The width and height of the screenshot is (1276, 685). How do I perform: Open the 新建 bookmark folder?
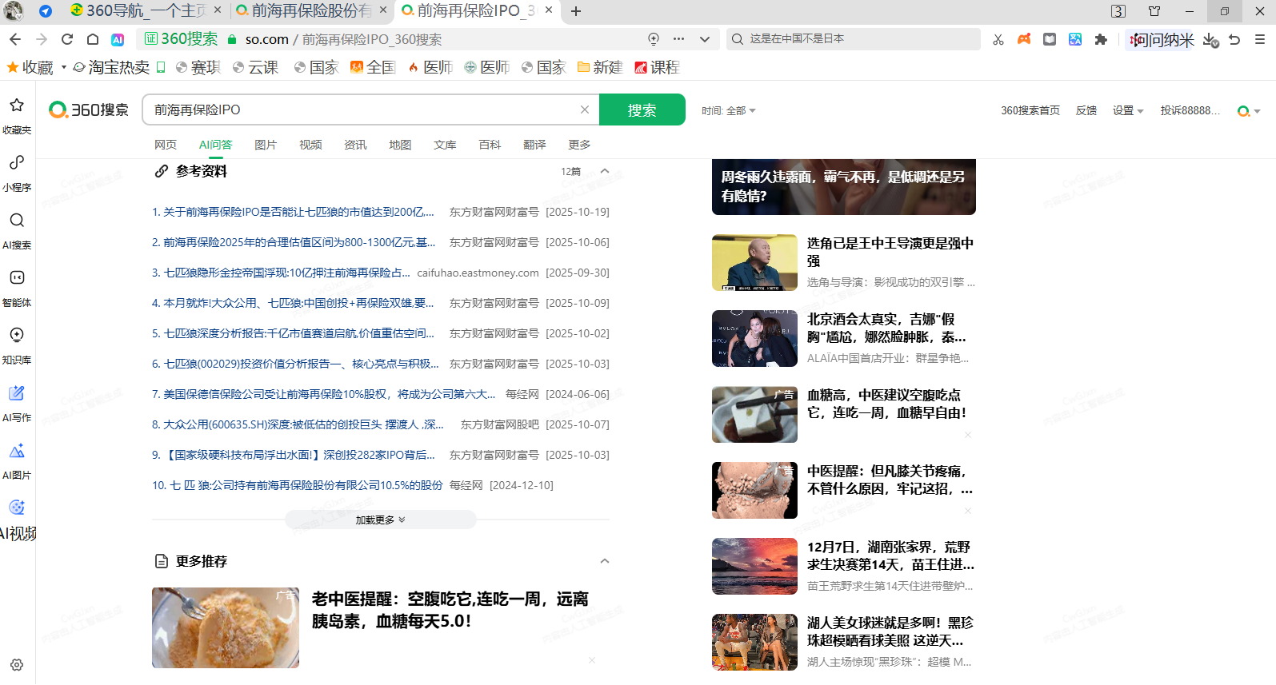coord(600,67)
